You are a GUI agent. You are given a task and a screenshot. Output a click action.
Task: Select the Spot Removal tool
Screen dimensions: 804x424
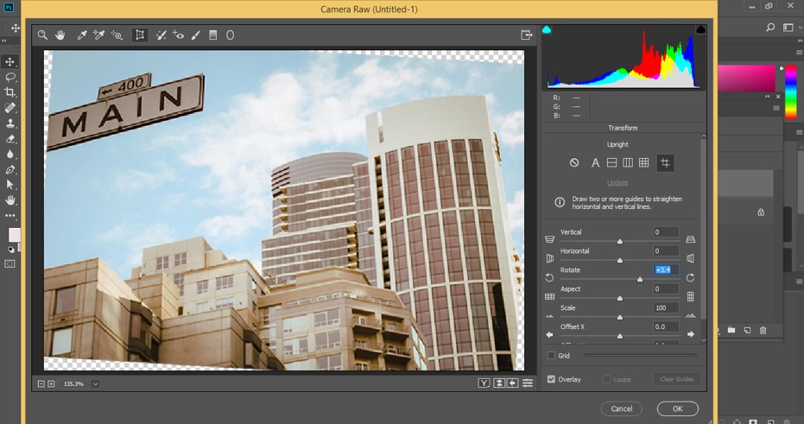[x=161, y=35]
